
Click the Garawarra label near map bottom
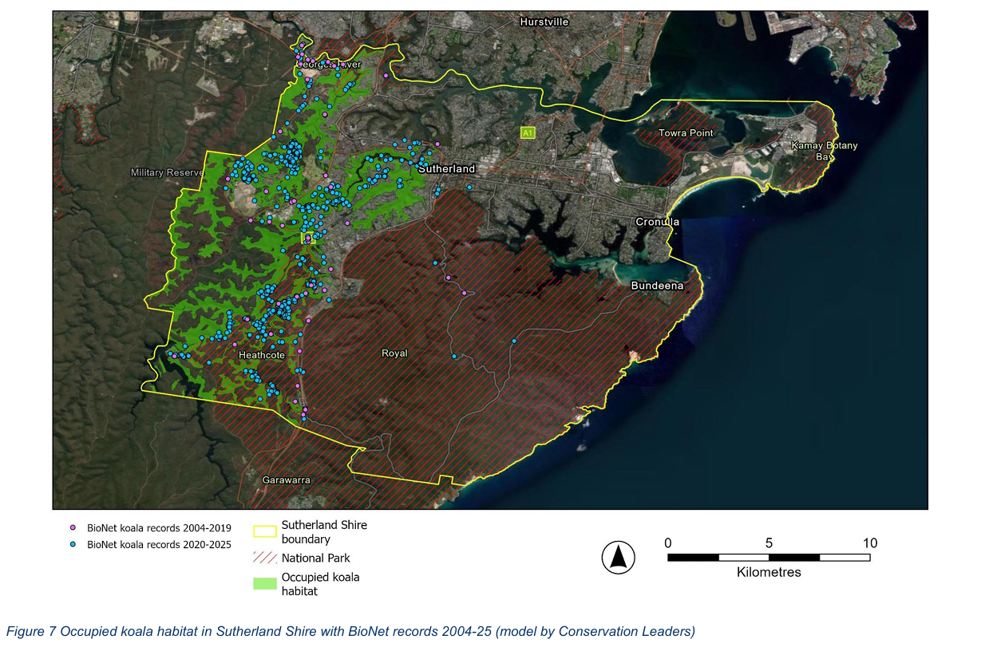[x=287, y=480]
